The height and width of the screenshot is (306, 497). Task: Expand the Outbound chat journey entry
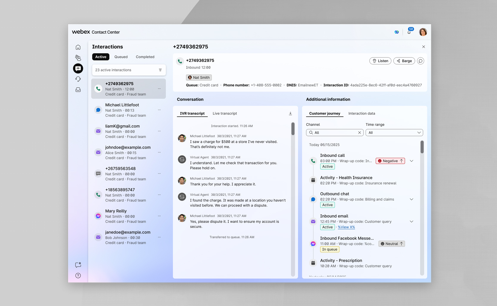coord(411,199)
